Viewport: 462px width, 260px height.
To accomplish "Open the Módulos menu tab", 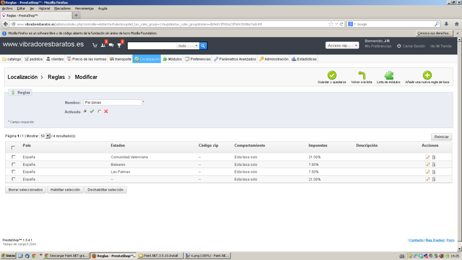I will point(172,59).
